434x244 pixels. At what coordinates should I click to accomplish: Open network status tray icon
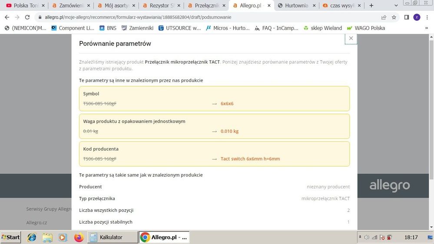tap(374, 237)
